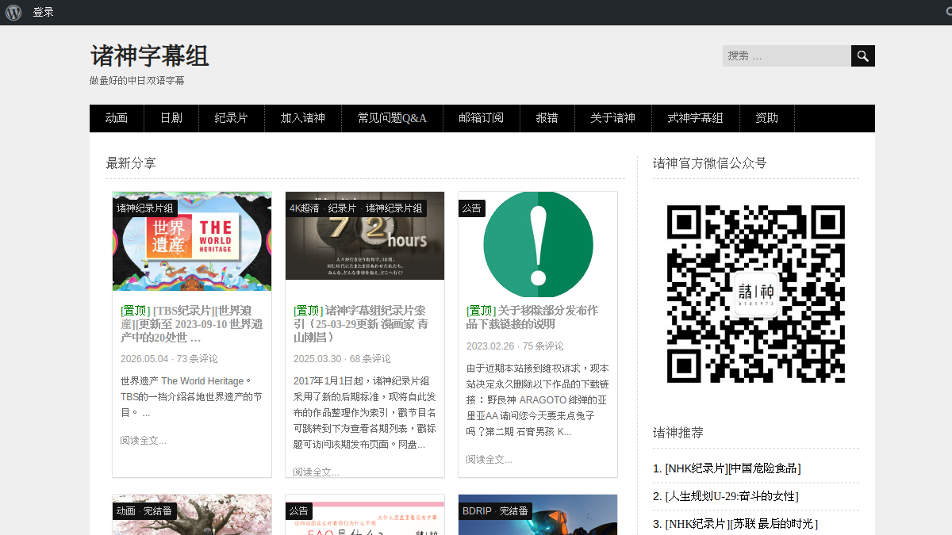Click 阅读全文 under the World Heritage post
This screenshot has height=535, width=952.
pos(144,440)
